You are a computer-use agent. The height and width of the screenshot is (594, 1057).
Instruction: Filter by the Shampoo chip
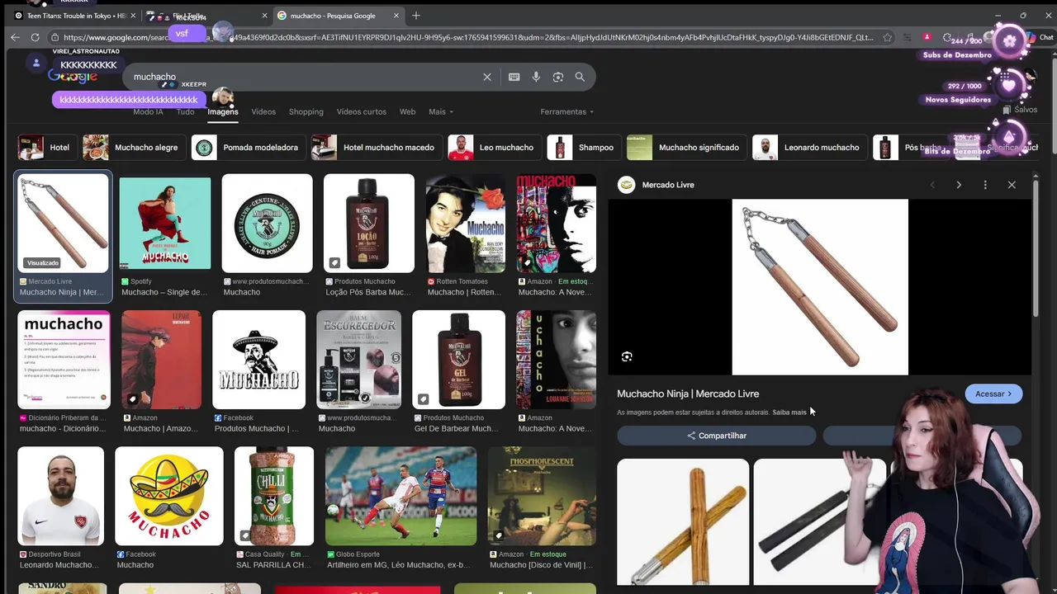tap(585, 148)
